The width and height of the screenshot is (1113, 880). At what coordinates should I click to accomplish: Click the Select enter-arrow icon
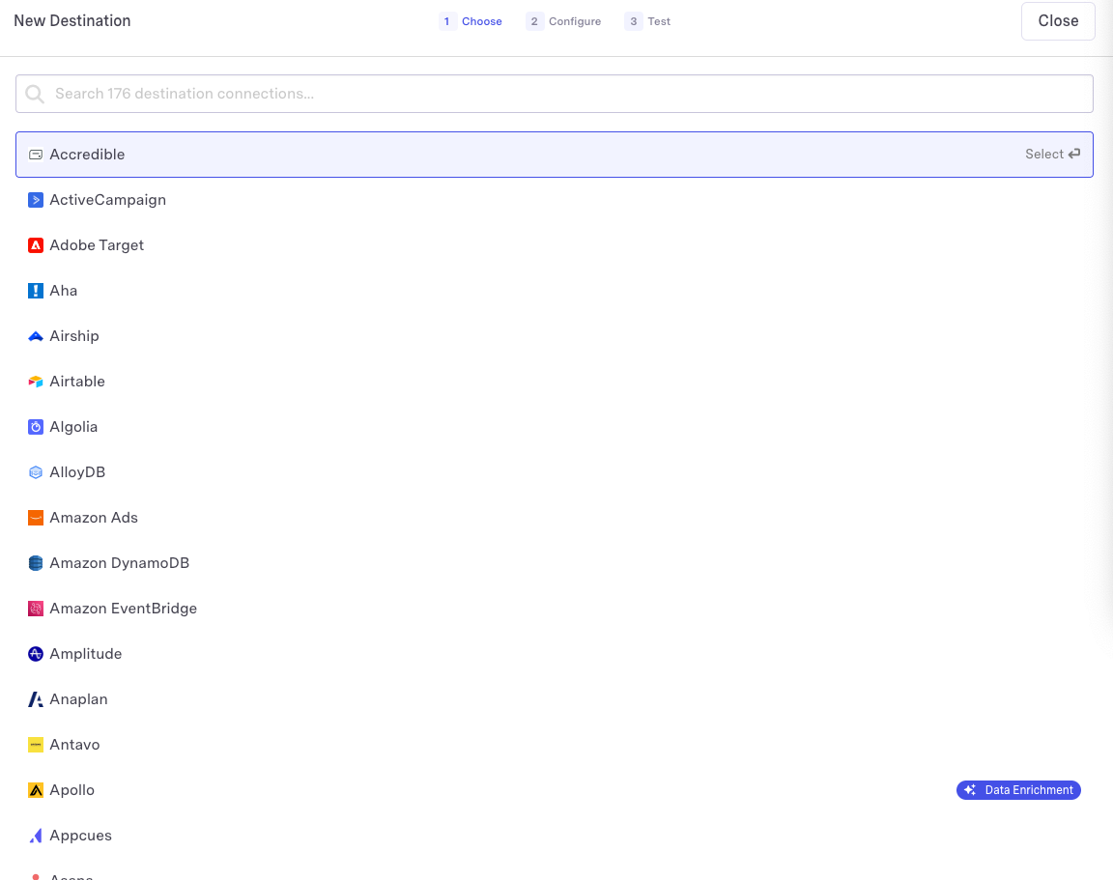click(x=1074, y=154)
